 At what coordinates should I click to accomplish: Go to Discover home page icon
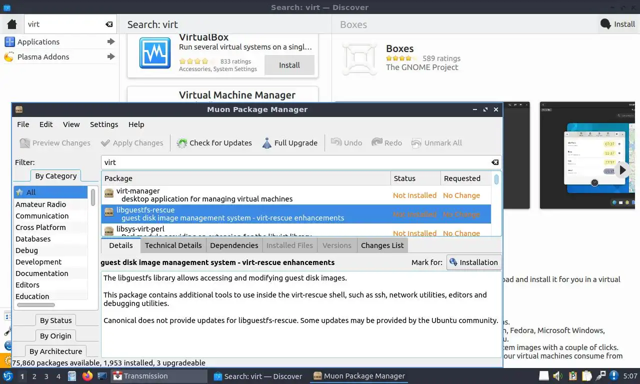[12, 24]
